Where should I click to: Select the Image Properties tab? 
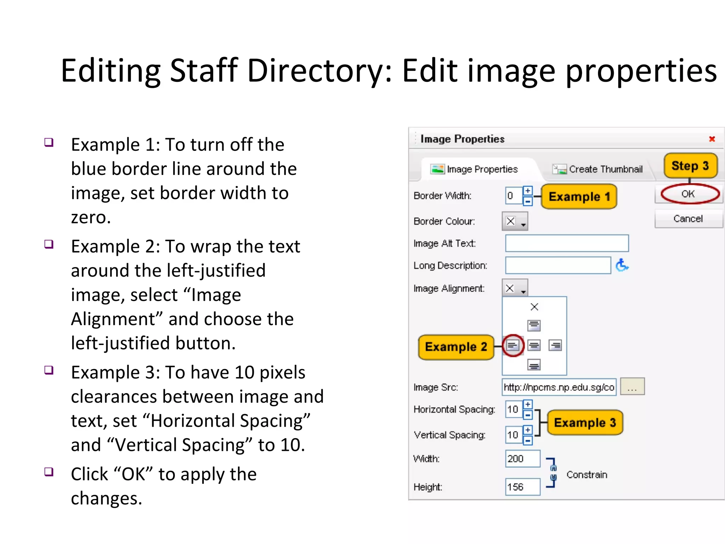pos(474,169)
